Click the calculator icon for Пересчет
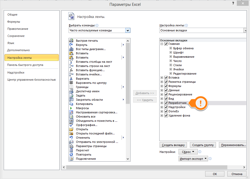Image resolution: width=250 pixels, height=179 pixels. 71,150
